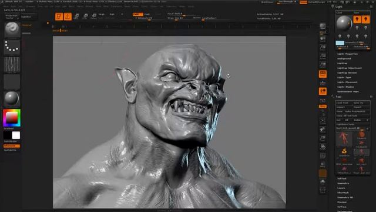
Task: Click the Scale view icon on right shelf
Action: 323,138
